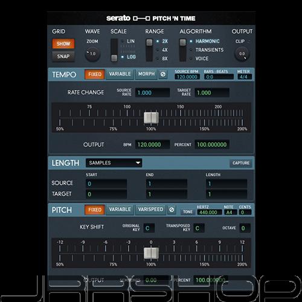The height and width of the screenshot is (302, 302).
Task: Click the tempo output Percent field
Action: 212,144
